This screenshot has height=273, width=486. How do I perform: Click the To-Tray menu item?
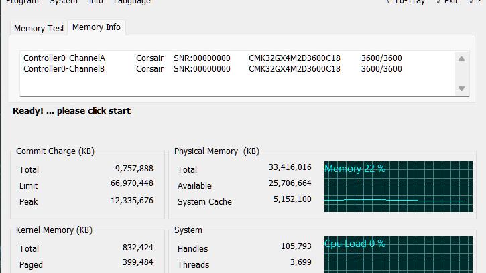[406, 2]
